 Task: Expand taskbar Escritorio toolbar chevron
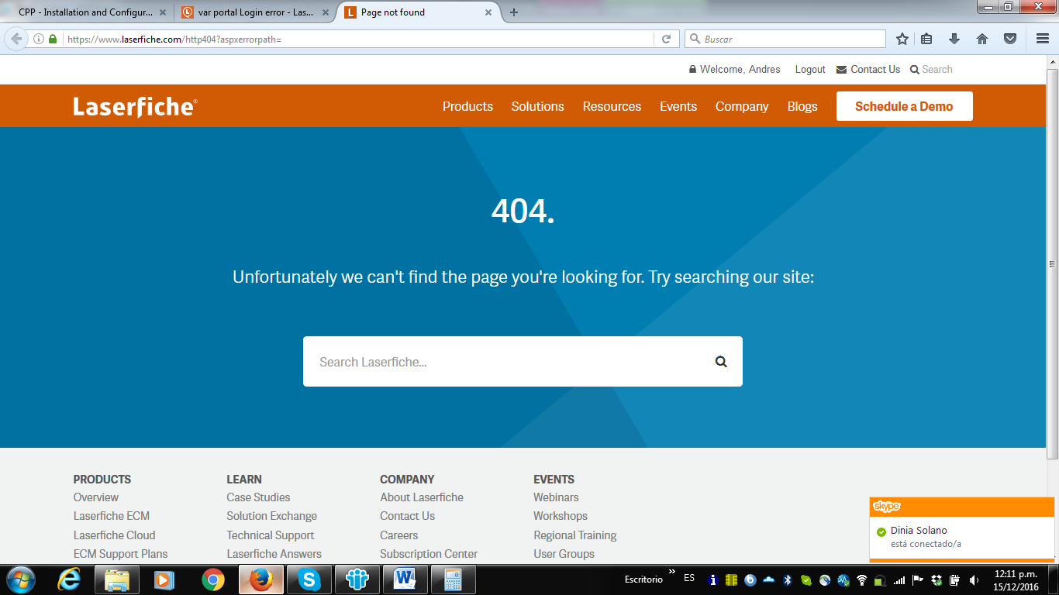click(x=671, y=572)
